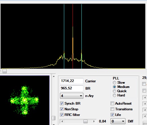
Task: Uncheck the RRC filter option
Action: coord(62,115)
